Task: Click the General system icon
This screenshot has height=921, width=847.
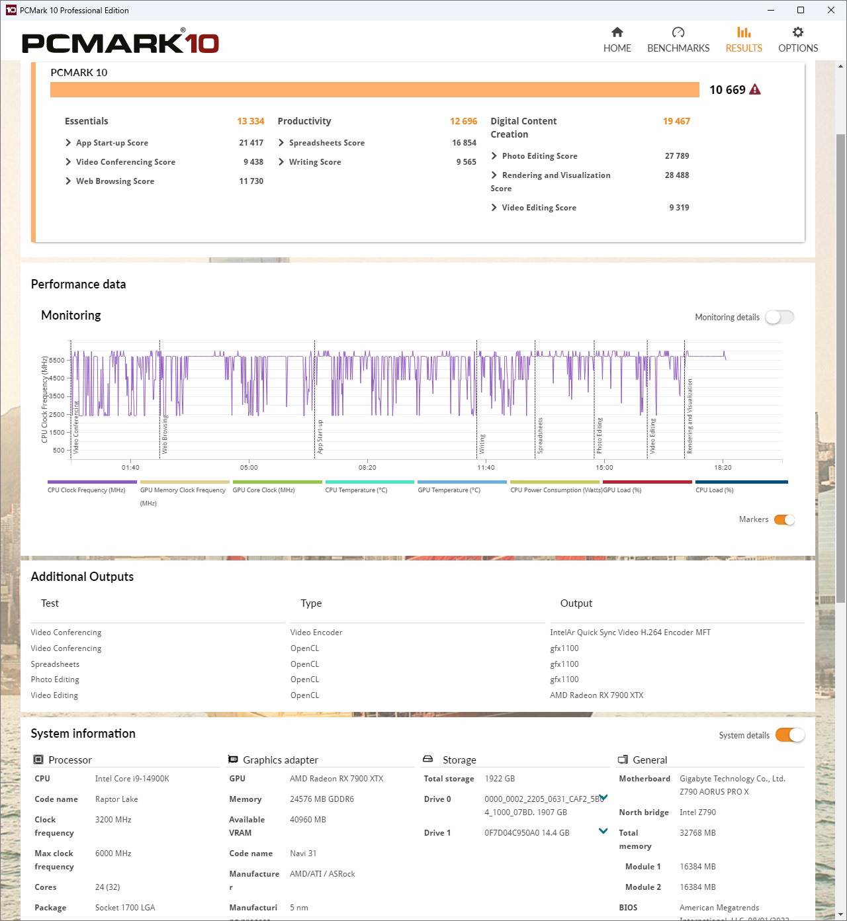Action: pos(623,760)
